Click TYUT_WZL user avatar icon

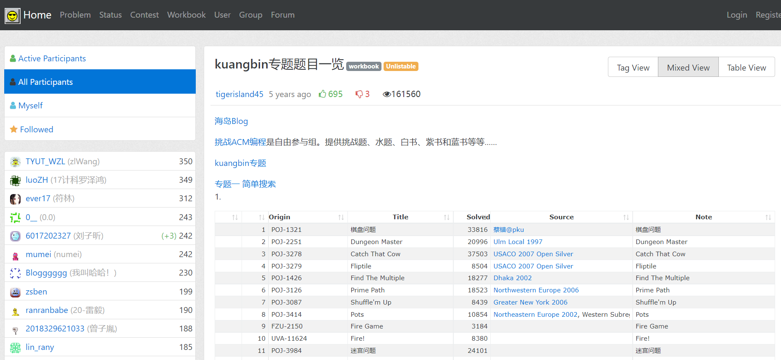tap(16, 162)
